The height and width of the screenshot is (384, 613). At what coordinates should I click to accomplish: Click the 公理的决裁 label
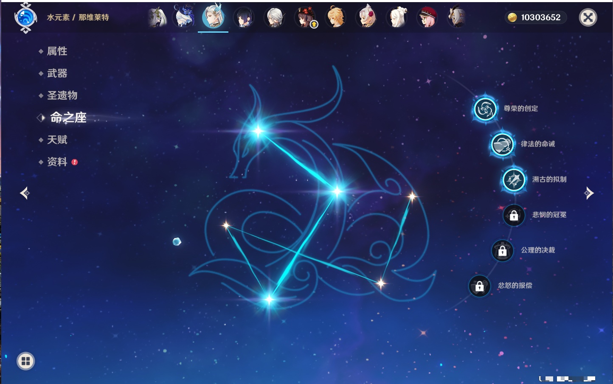tap(538, 250)
